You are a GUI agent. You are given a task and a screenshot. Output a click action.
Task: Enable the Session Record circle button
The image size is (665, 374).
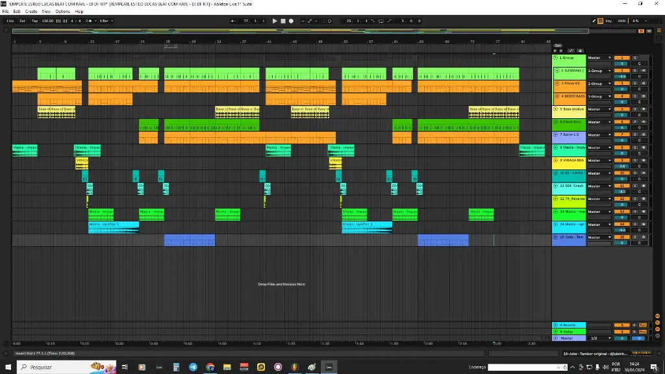329,21
